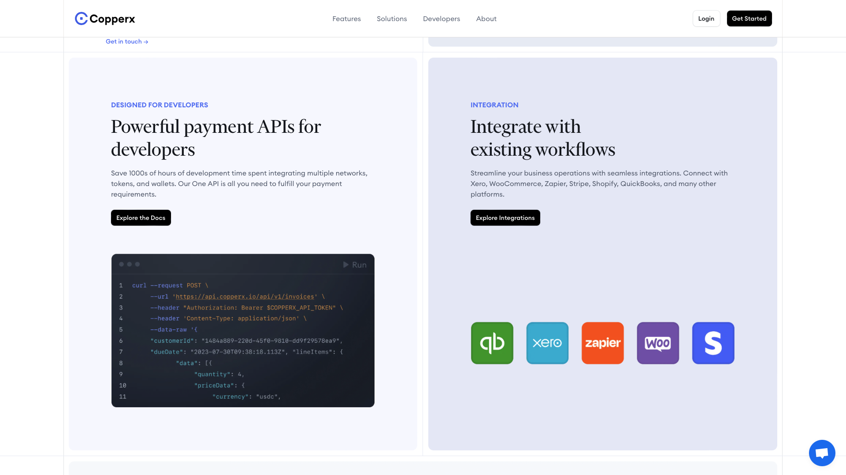Click the curl --request POST code line

tap(170, 285)
